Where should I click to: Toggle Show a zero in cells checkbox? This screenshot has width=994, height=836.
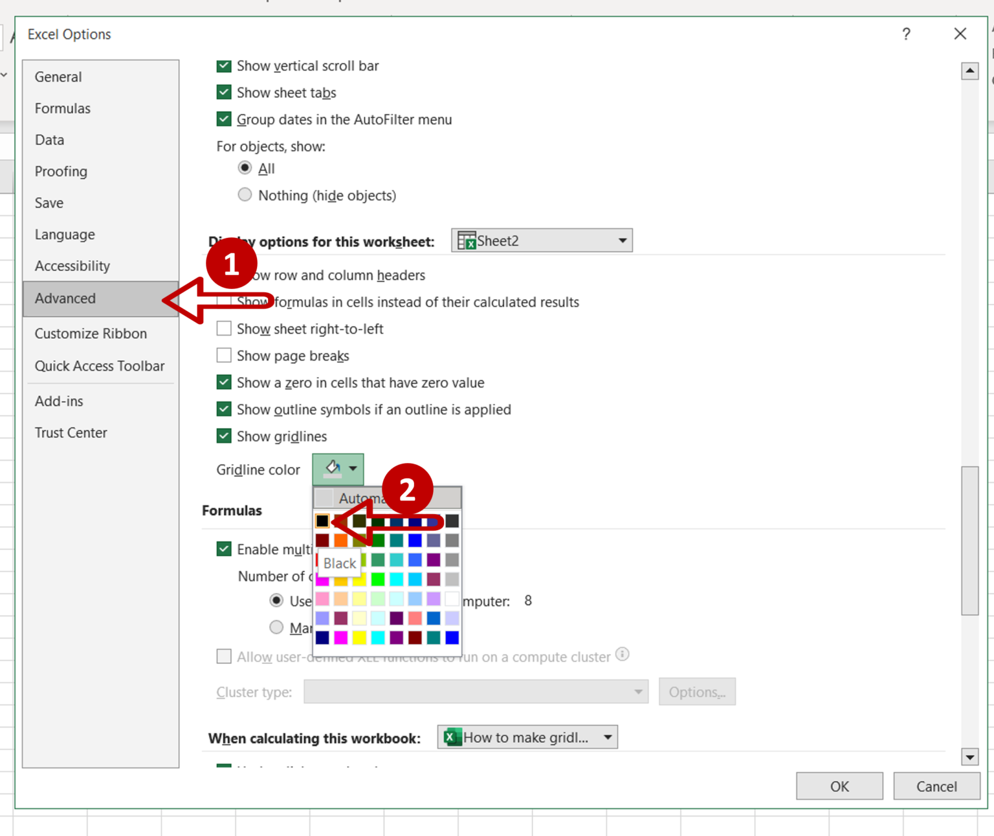pos(224,382)
